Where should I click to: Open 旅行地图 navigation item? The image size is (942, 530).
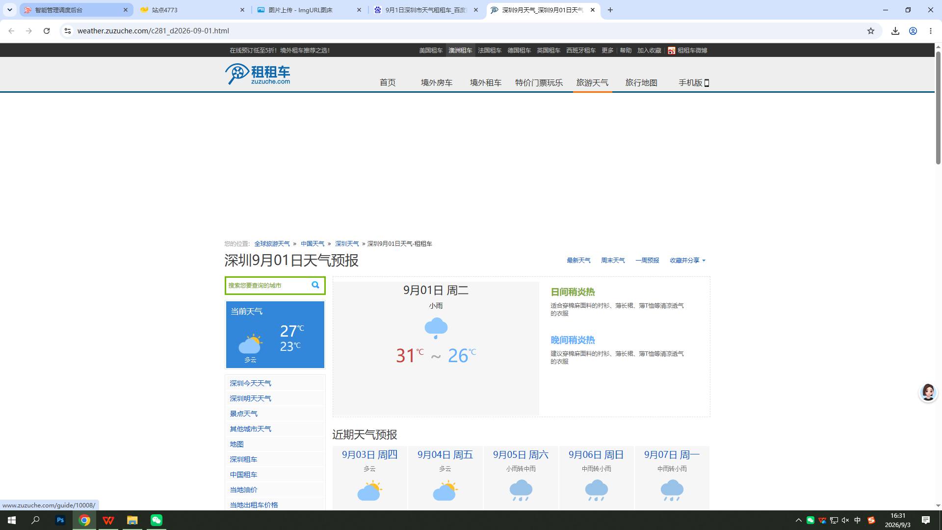click(x=641, y=82)
